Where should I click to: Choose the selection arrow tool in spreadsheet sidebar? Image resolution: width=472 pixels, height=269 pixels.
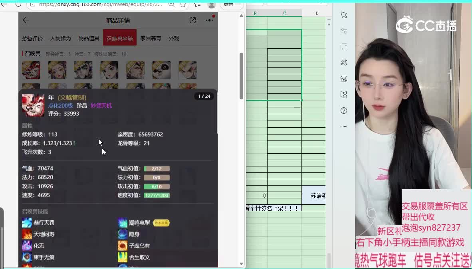point(344,15)
